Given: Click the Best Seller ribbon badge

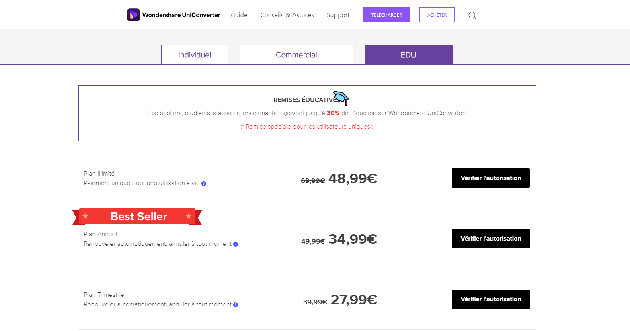Looking at the screenshot, I should pos(137,217).
